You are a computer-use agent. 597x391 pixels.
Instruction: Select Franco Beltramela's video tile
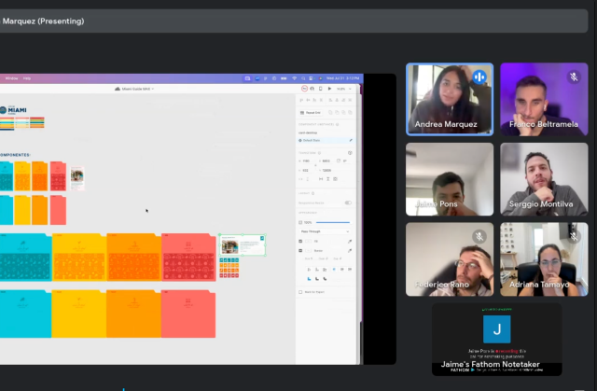click(544, 99)
